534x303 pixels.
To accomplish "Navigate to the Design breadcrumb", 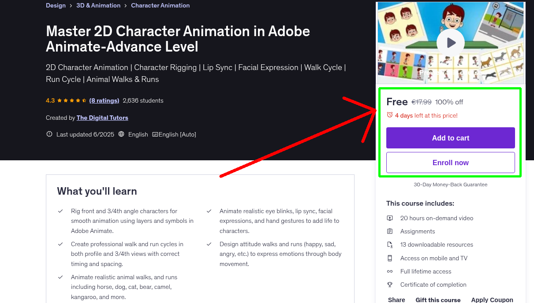I will pos(56,5).
